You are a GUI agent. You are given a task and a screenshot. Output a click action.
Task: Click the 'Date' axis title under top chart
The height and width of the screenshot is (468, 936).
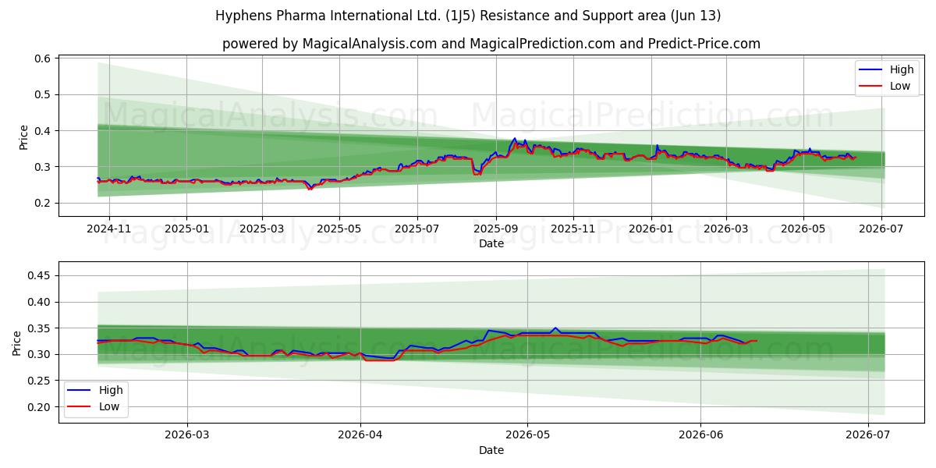[491, 244]
